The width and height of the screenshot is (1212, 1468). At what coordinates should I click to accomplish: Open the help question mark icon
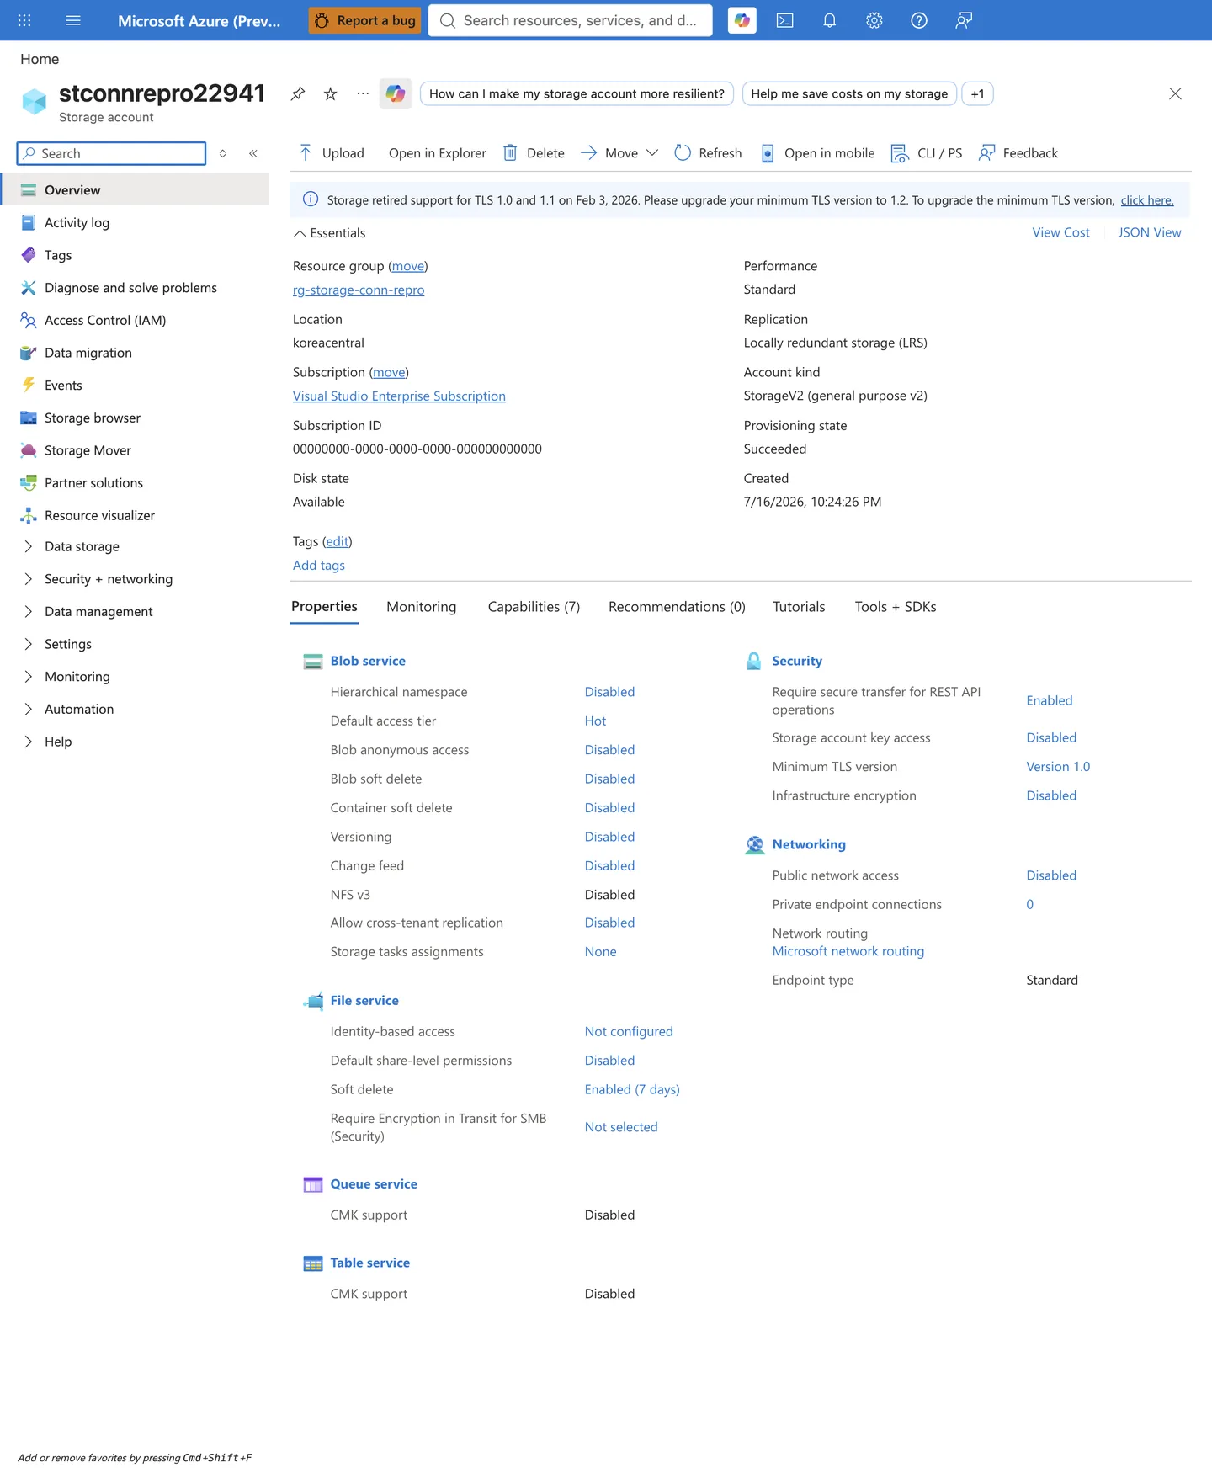(x=918, y=20)
